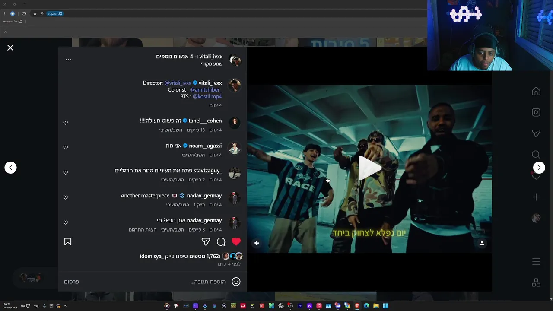
Task: Open the Meta apps grid icon
Action: pos(536,282)
